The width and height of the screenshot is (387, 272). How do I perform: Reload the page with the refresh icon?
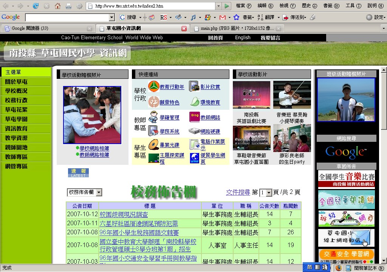36,6
